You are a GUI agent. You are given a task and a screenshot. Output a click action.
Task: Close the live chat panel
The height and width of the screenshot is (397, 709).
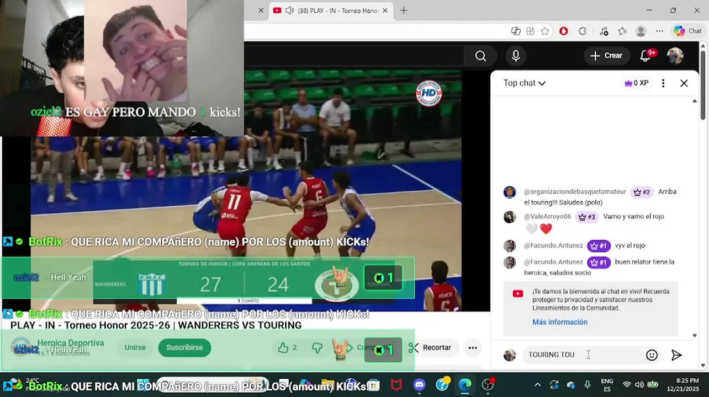click(684, 83)
